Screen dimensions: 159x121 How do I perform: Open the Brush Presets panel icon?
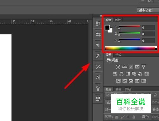click(x=98, y=34)
